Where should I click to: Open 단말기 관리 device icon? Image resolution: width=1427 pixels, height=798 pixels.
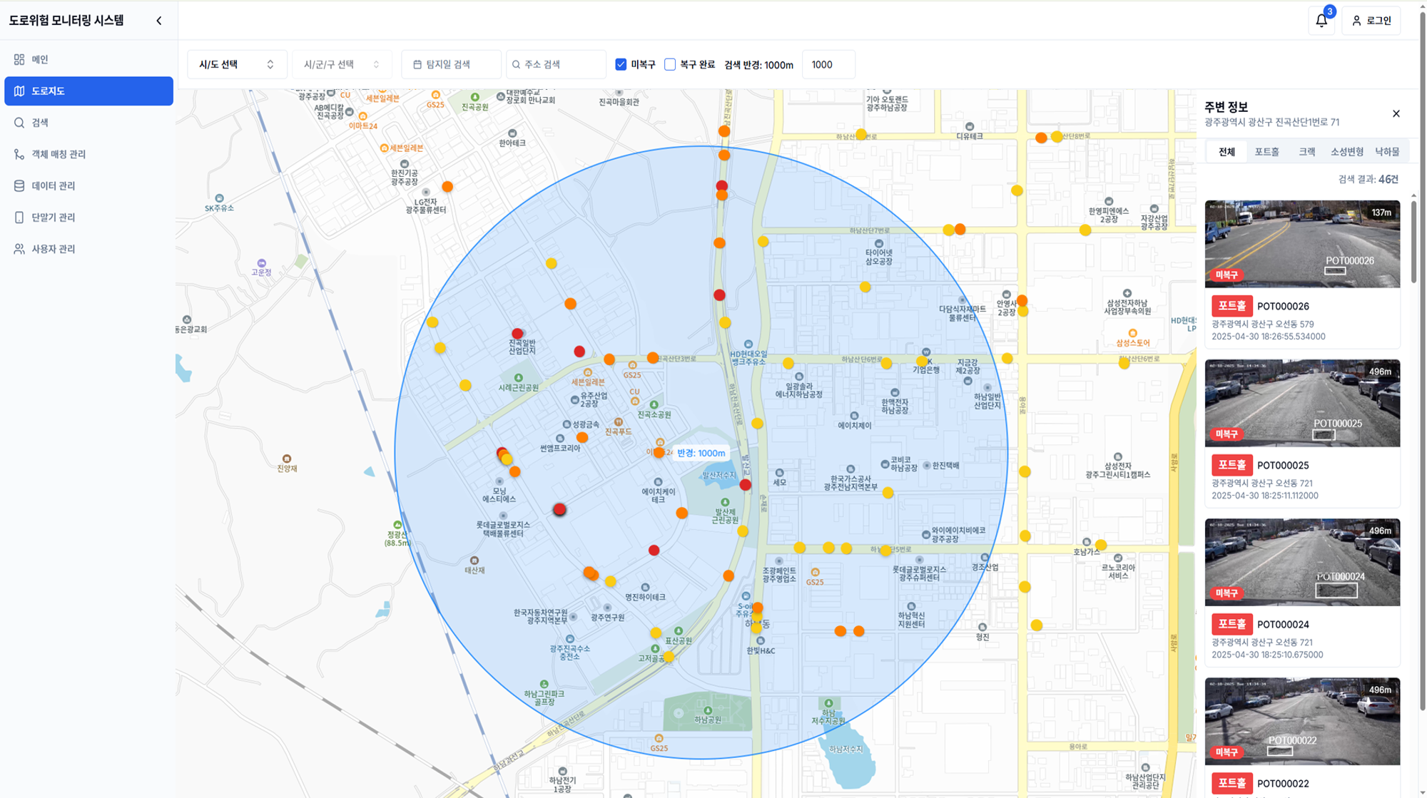pos(19,218)
